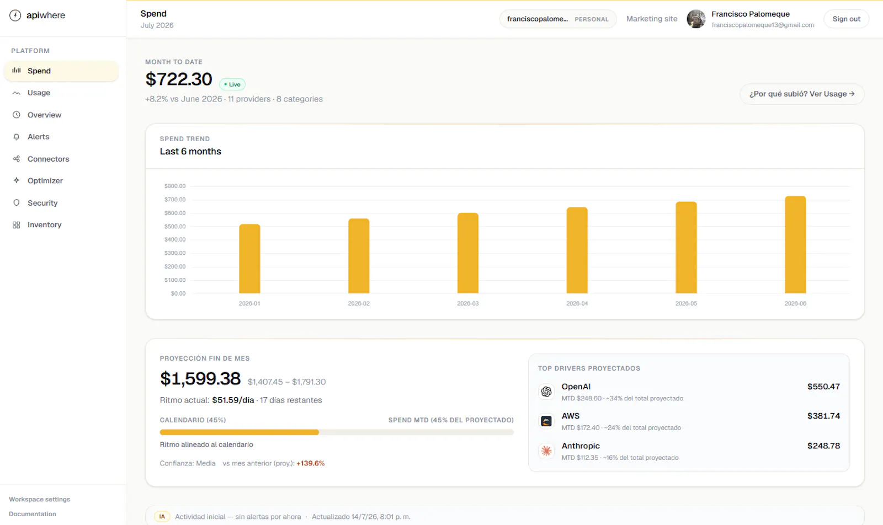Click the OpenAI provider logo

click(x=546, y=392)
